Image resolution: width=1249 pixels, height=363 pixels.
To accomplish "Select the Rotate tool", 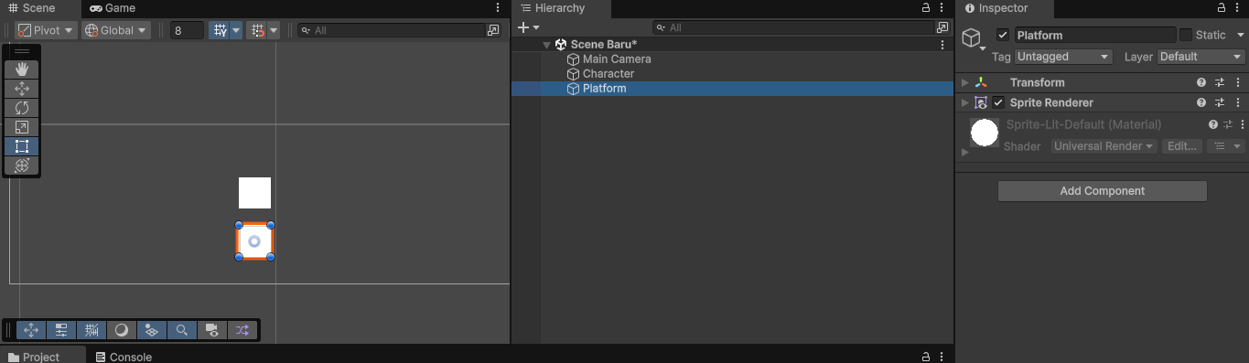I will pos(22,108).
